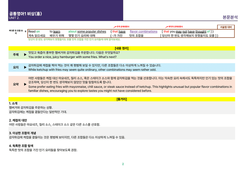Click the yellow [내용 정리] header bar

122,48
